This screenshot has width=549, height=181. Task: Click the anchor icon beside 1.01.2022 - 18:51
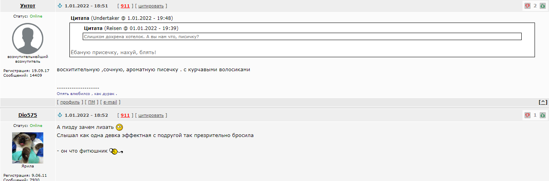60,6
